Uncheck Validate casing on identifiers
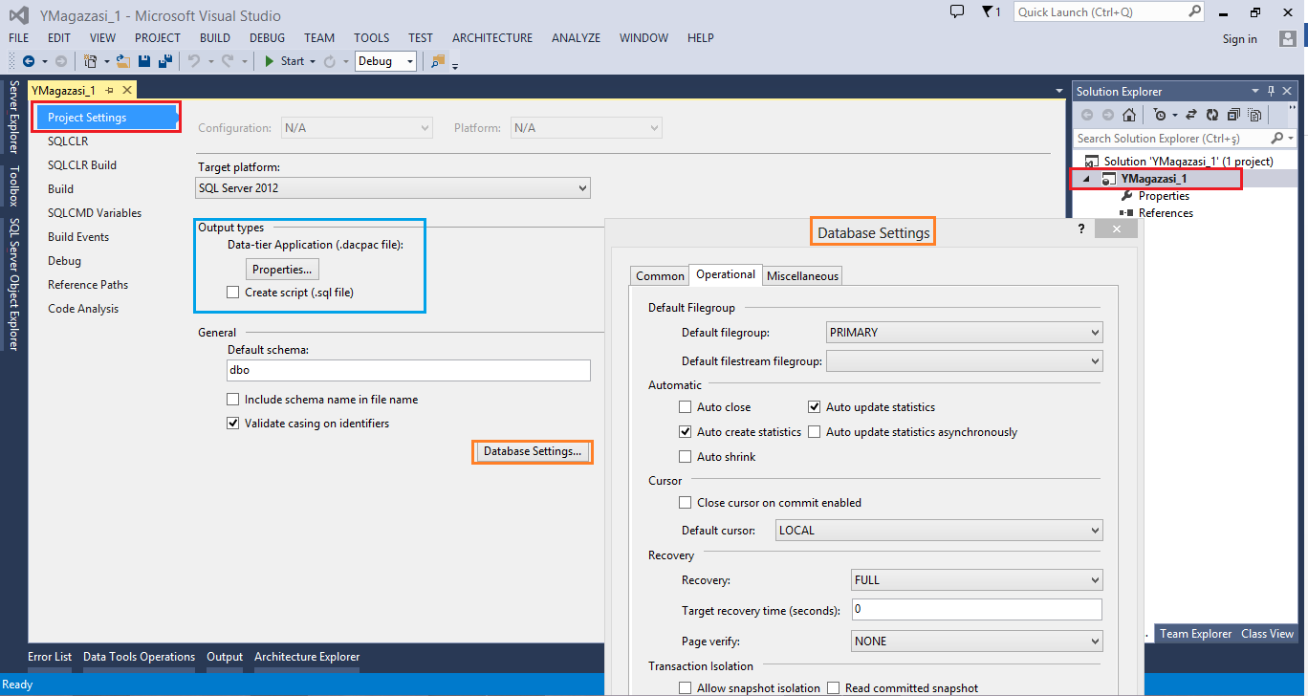 coord(232,424)
